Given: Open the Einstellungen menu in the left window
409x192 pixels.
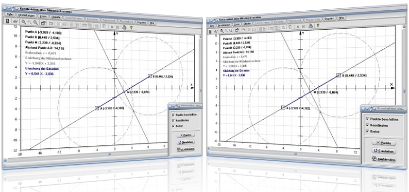Looking at the screenshot, I should pyautogui.click(x=27, y=15).
